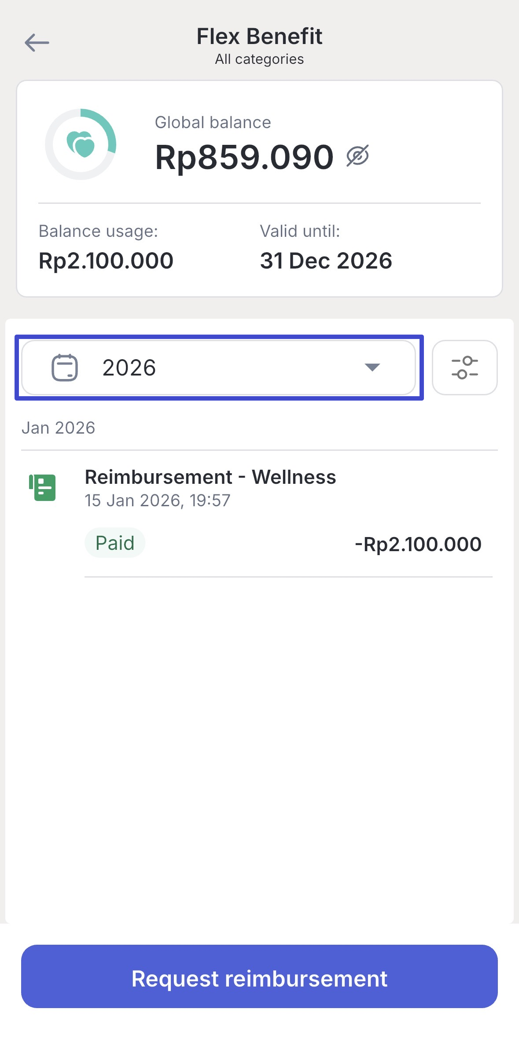Tap the Rp859.090 global balance amount
This screenshot has width=519, height=1053.
(x=244, y=157)
